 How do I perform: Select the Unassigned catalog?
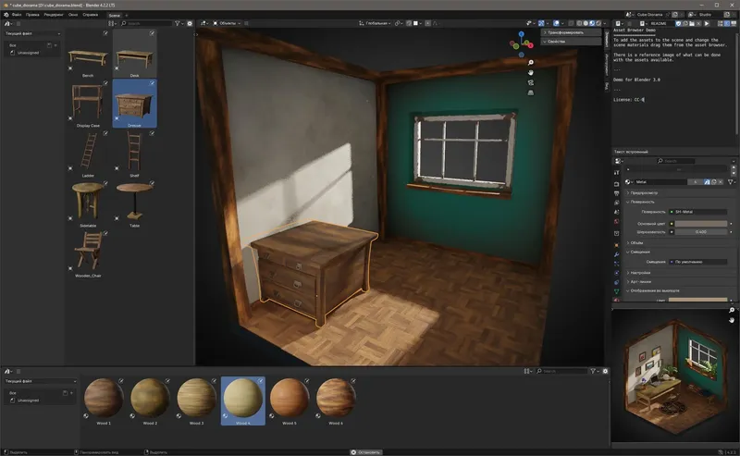[x=28, y=54]
